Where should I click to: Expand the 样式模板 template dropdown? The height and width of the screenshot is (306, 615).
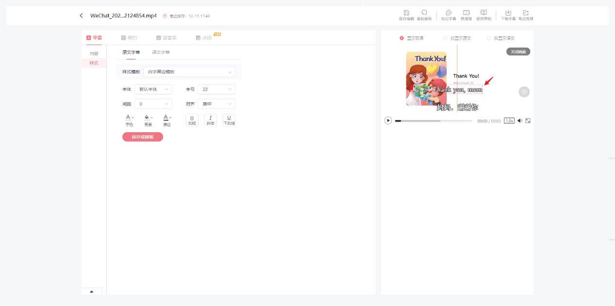[x=189, y=72]
